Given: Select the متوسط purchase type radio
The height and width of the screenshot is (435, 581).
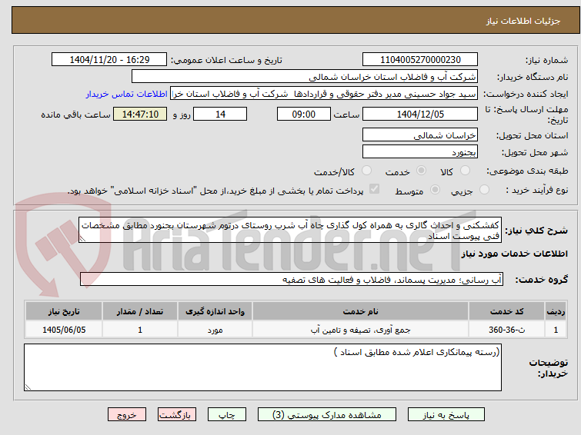Looking at the screenshot, I should coord(435,190).
